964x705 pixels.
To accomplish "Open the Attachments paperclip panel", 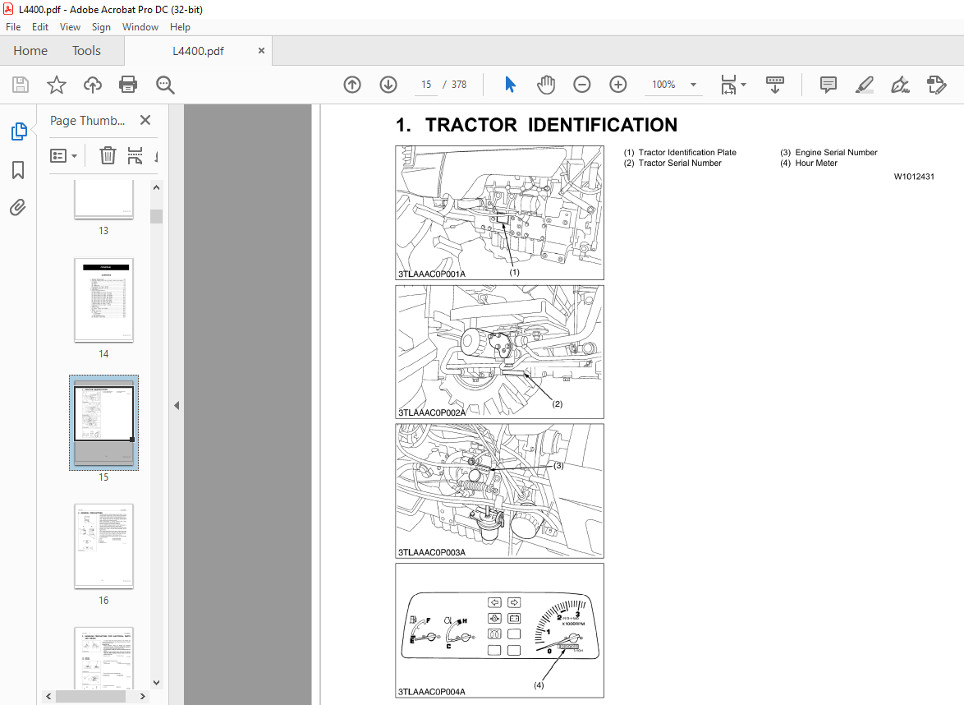I will pyautogui.click(x=18, y=207).
